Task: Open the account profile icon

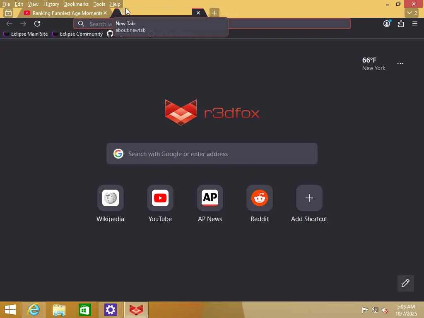Action: point(387,24)
